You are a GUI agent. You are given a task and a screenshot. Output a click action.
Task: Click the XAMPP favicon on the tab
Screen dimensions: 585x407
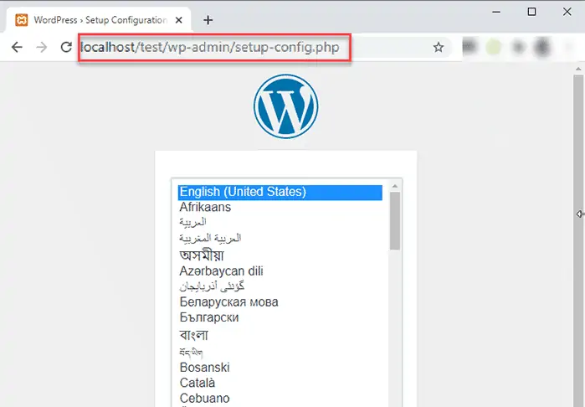pyautogui.click(x=22, y=20)
